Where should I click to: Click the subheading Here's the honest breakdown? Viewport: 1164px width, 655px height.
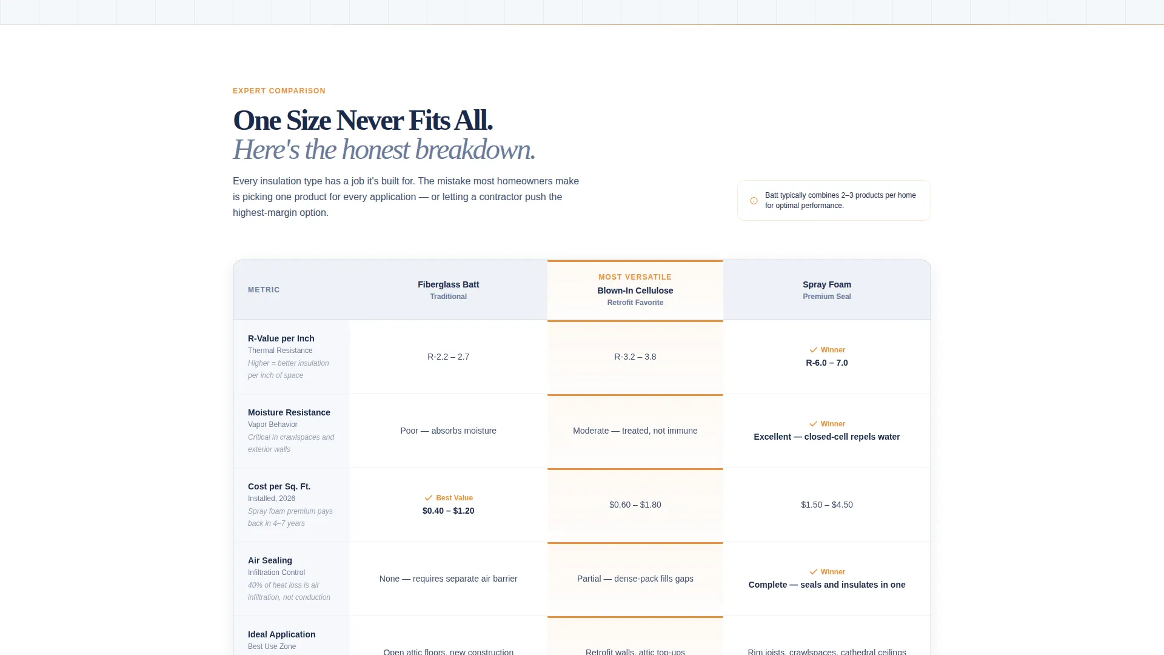(384, 149)
